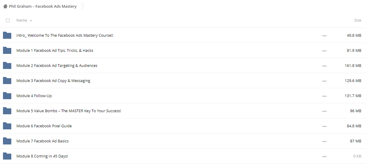366x164 pixels.
Task: Sort files by Size column
Action: (x=358, y=20)
